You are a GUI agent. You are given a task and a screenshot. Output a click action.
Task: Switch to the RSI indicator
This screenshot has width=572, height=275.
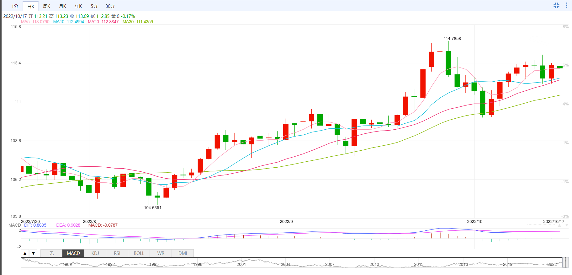(x=117, y=253)
